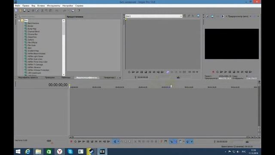Screen dimensions: 275x155
Task: Click the What's This help cursor icon
Action: 79,10
